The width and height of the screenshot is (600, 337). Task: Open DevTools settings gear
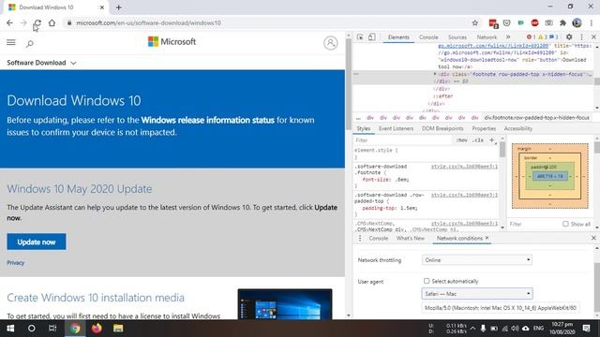pyautogui.click(x=569, y=37)
